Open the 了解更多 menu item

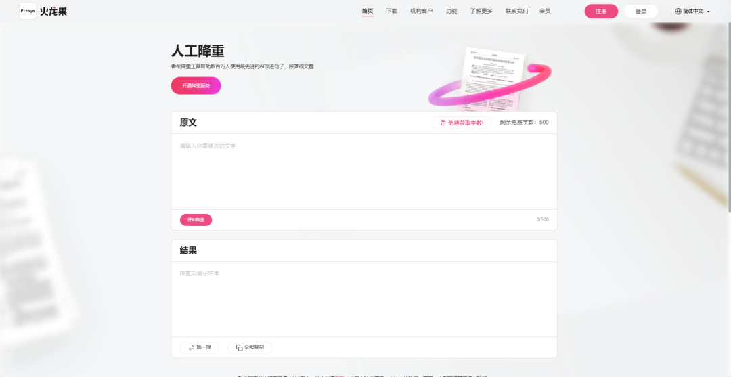(x=481, y=12)
